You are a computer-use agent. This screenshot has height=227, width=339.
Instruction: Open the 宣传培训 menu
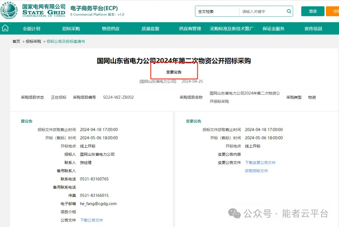tap(313, 29)
